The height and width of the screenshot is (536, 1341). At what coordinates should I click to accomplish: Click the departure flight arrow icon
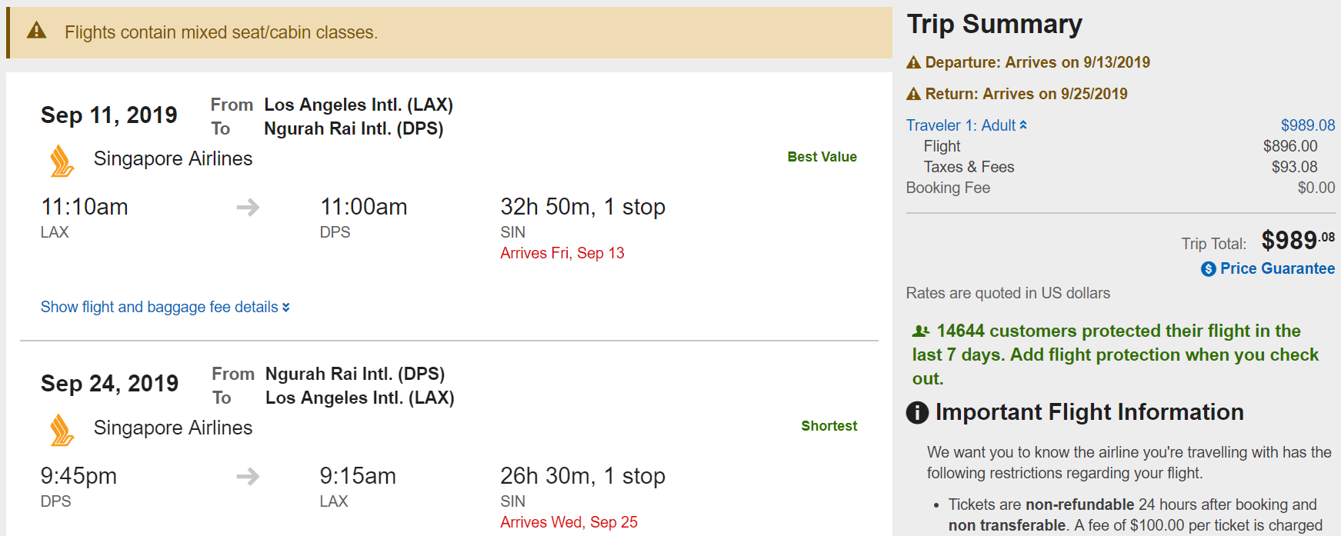248,207
